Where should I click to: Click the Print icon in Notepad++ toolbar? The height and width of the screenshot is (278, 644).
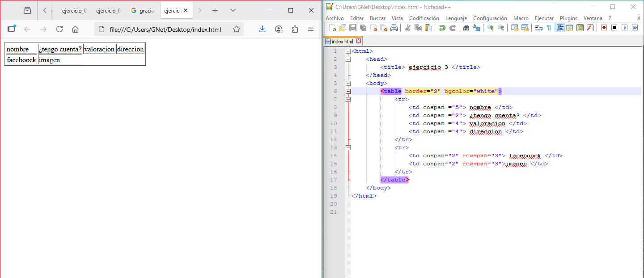click(394, 28)
